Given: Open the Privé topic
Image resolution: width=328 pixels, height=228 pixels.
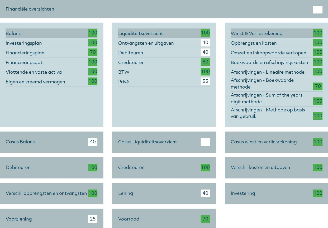Looking at the screenshot, I should tap(123, 82).
